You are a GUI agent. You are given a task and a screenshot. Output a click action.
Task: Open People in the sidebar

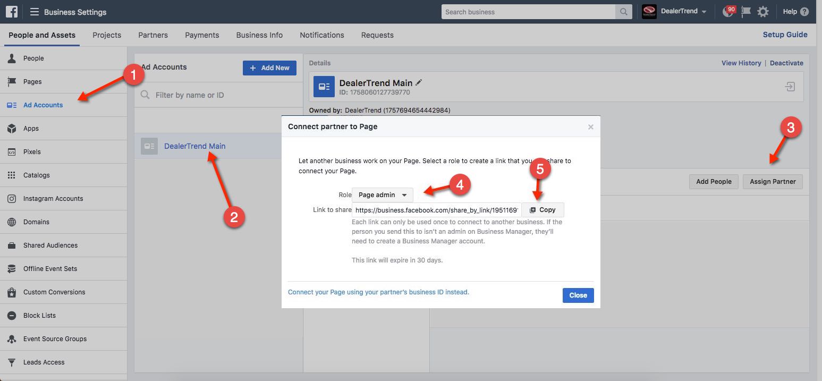coord(63,58)
